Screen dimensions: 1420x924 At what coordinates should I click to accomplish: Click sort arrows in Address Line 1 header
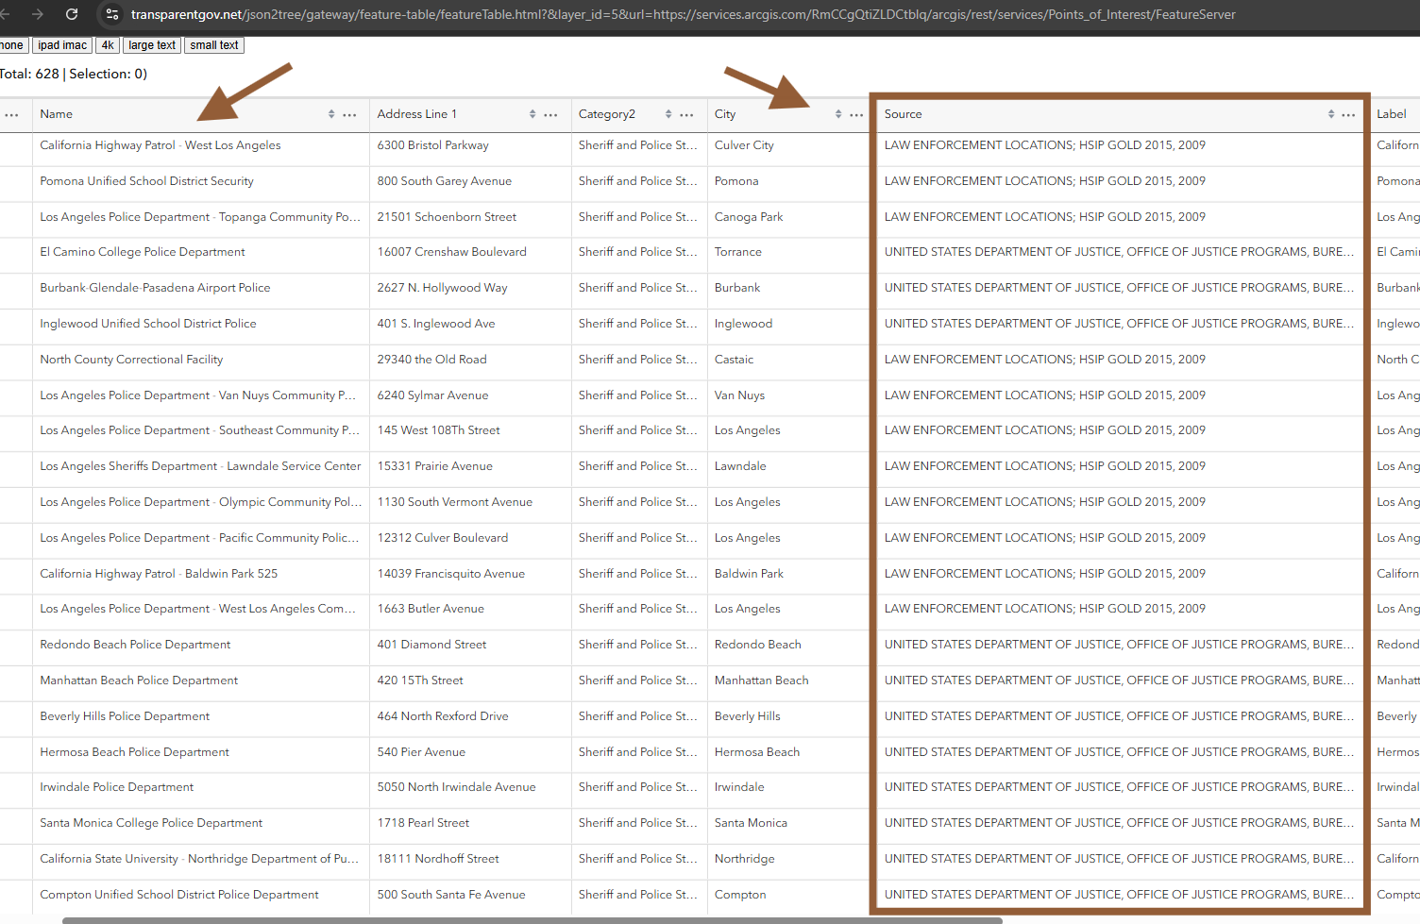click(x=532, y=114)
